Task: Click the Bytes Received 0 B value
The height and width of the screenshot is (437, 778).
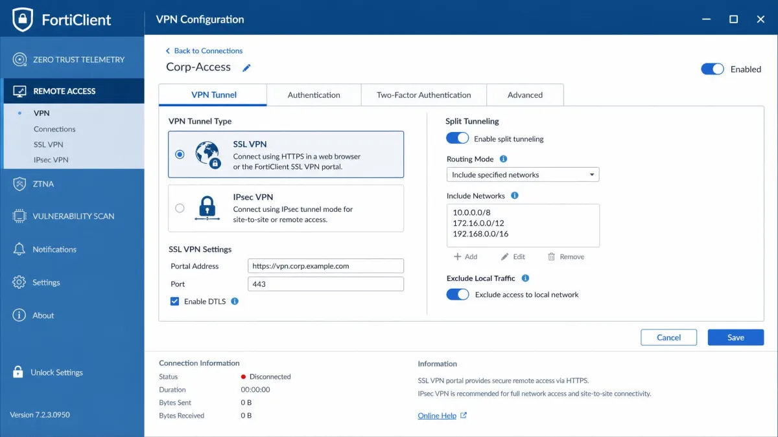Action: click(x=246, y=416)
